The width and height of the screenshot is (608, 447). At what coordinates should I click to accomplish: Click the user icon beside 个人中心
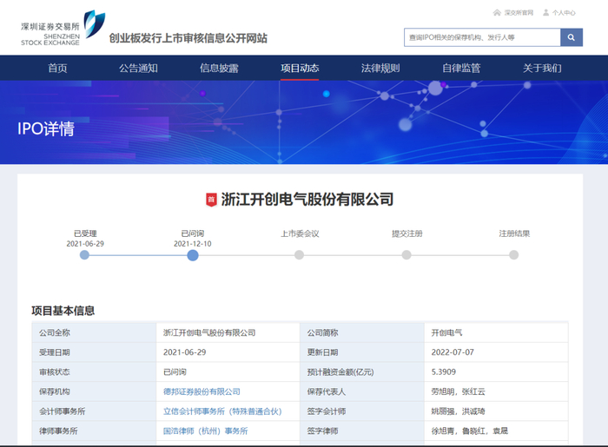click(x=545, y=13)
